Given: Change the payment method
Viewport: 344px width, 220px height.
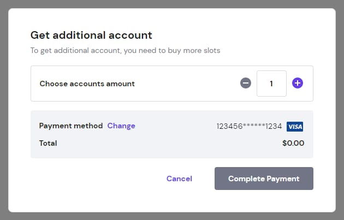Looking at the screenshot, I should [x=121, y=126].
